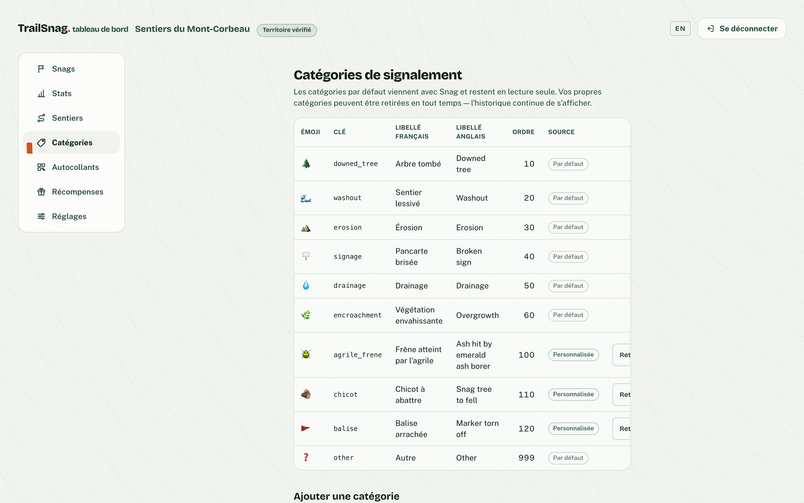
Task: Click the LIBELLÉ ANGLAIS column header
Action: pyautogui.click(x=471, y=132)
